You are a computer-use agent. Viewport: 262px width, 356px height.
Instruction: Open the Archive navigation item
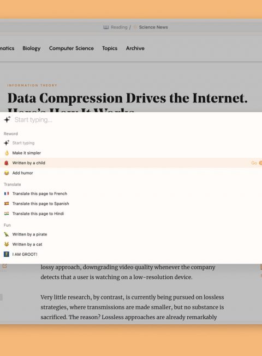135,48
